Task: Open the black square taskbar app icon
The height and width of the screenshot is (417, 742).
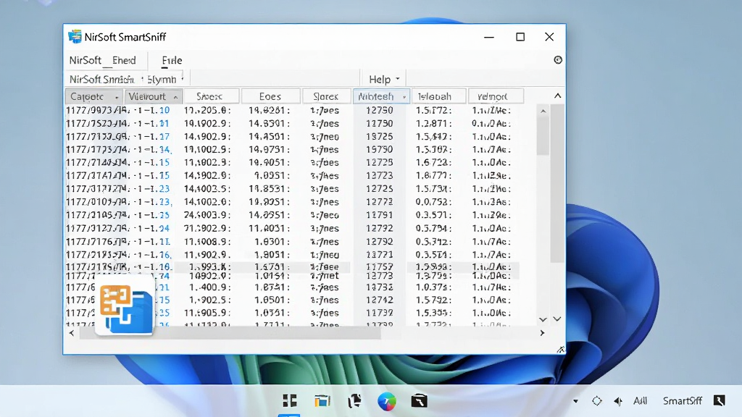Action: pos(419,401)
